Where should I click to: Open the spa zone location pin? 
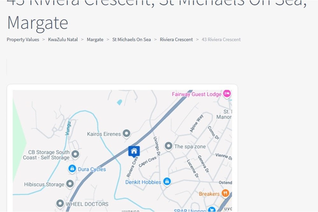tap(168, 146)
